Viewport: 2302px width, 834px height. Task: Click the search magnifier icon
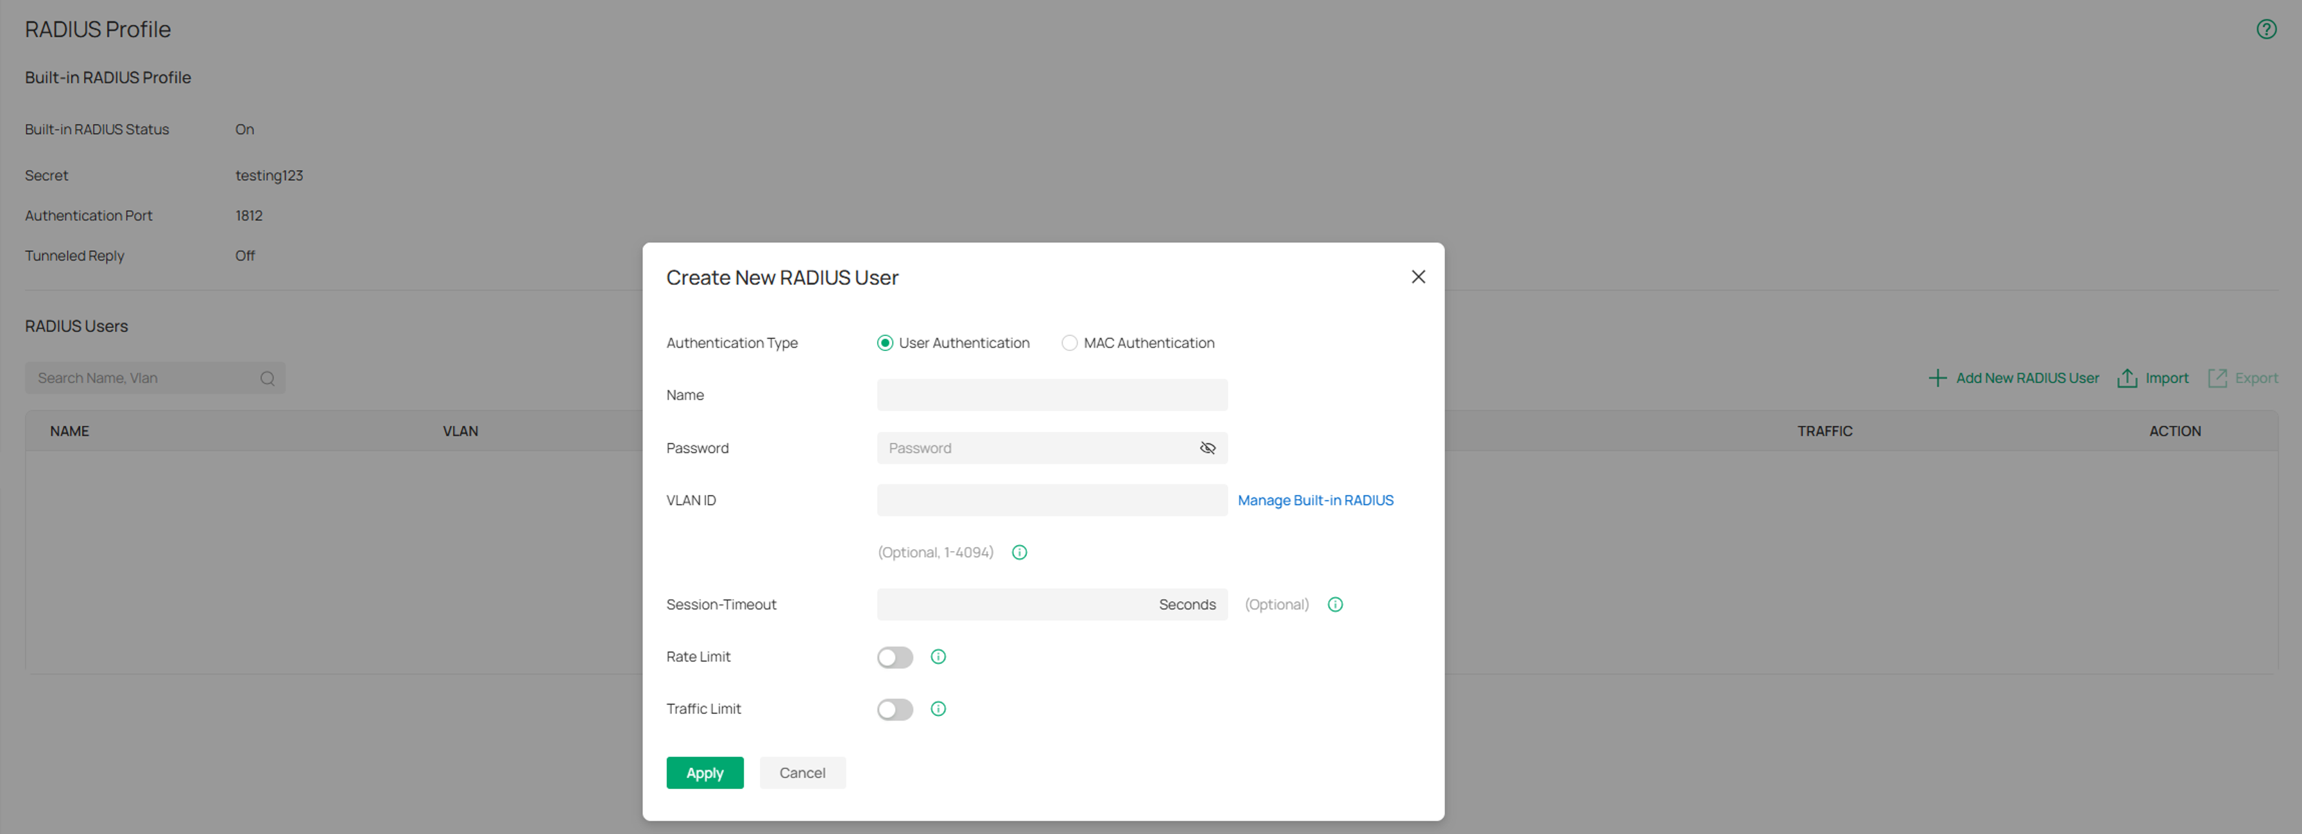coord(267,379)
